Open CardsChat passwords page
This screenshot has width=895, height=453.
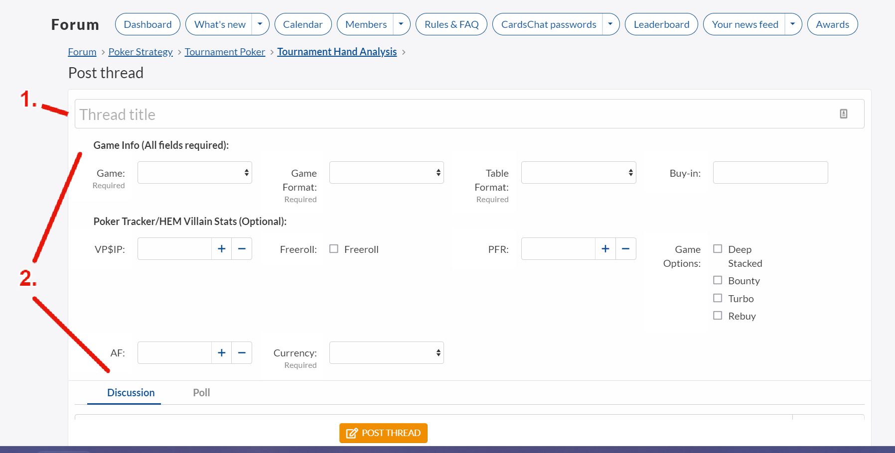[x=548, y=24]
